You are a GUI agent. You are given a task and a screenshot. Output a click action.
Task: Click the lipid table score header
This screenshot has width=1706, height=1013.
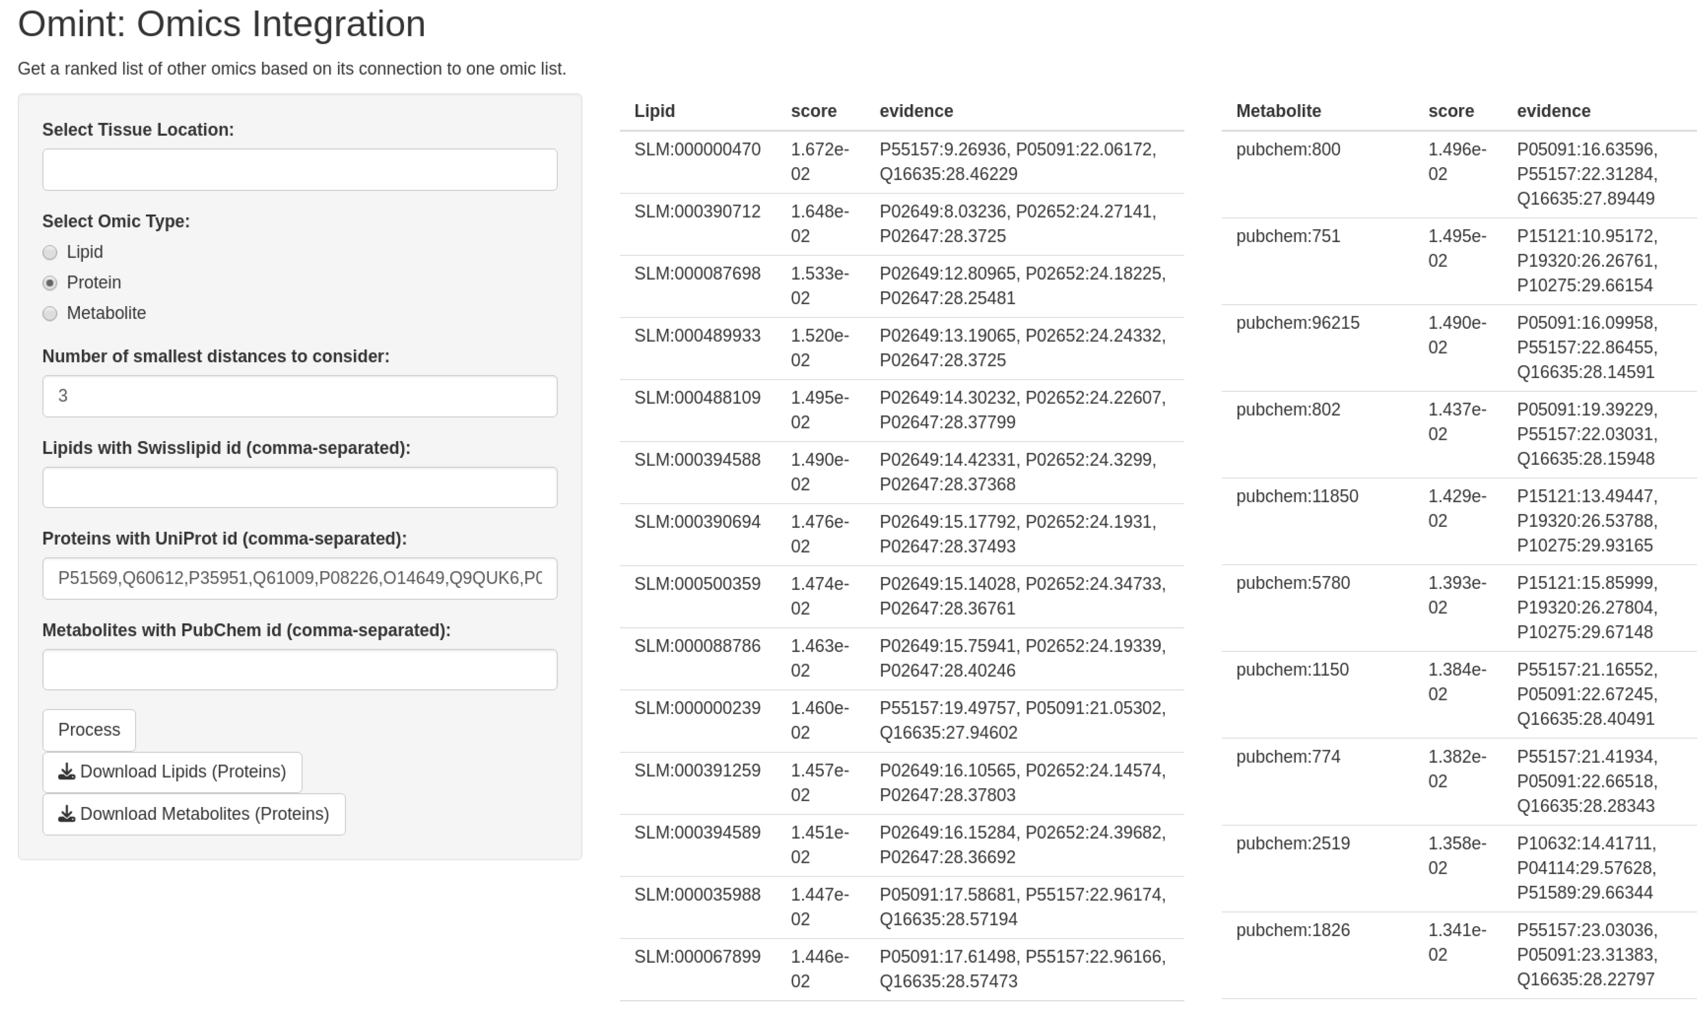pyautogui.click(x=813, y=111)
